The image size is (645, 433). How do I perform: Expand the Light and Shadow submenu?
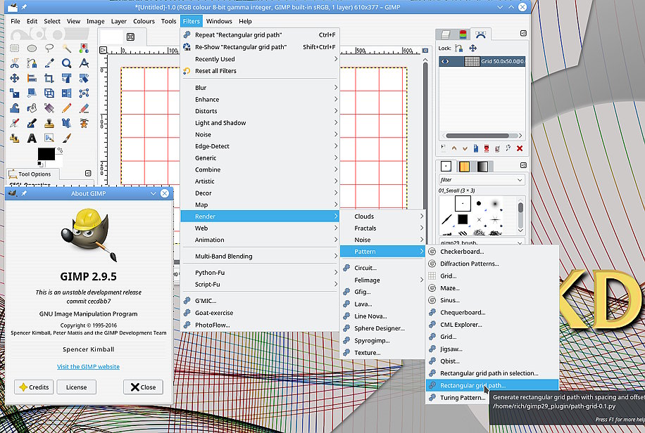[260, 123]
